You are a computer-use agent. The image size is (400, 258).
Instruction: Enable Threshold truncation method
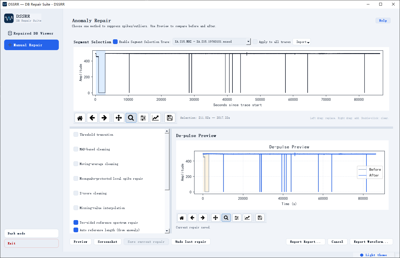point(76,135)
